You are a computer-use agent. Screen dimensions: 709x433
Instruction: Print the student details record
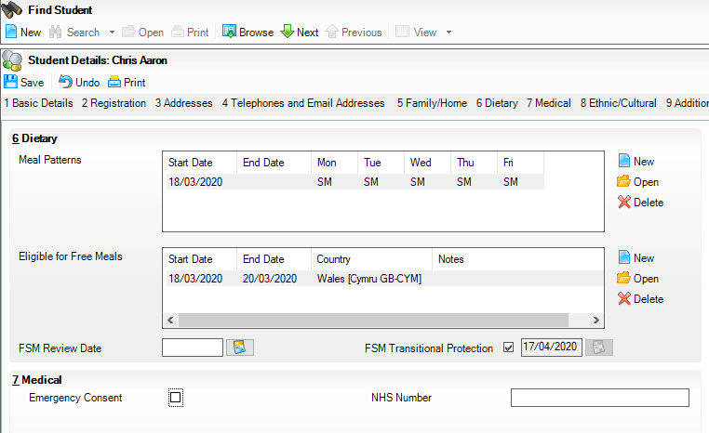pos(127,83)
